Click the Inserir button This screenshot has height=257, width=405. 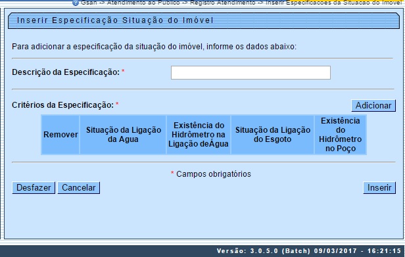click(x=379, y=187)
